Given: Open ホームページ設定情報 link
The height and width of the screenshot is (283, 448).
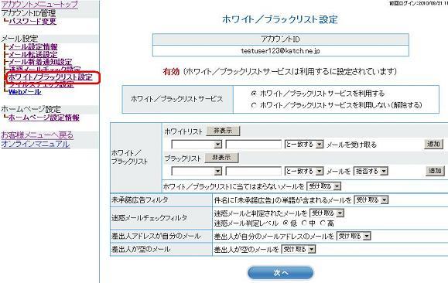Looking at the screenshot, I should [x=44, y=118].
